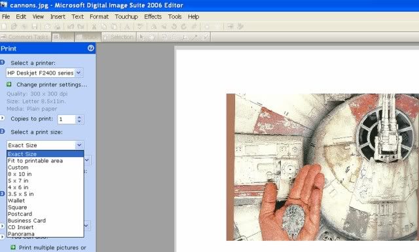
Task: Open the Edit menu
Action: pos(21,16)
